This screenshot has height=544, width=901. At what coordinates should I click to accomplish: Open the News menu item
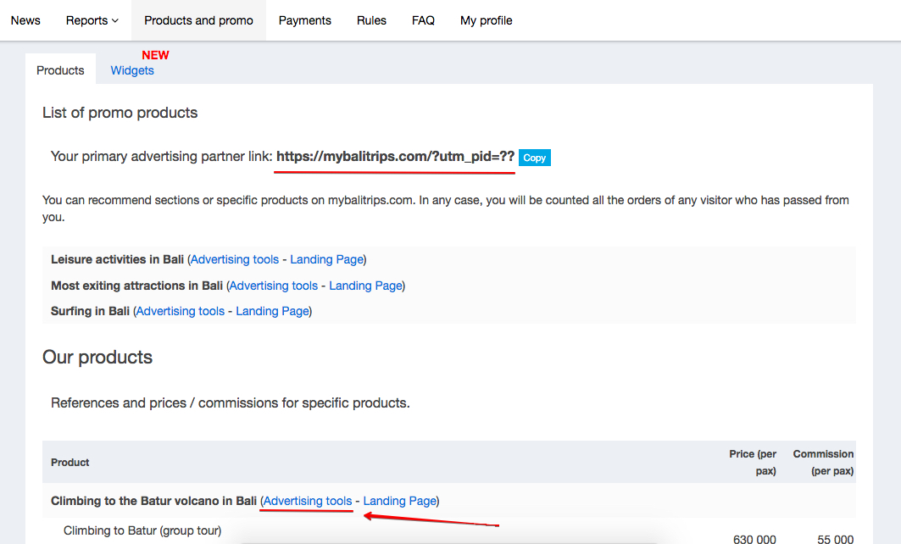pyautogui.click(x=25, y=20)
